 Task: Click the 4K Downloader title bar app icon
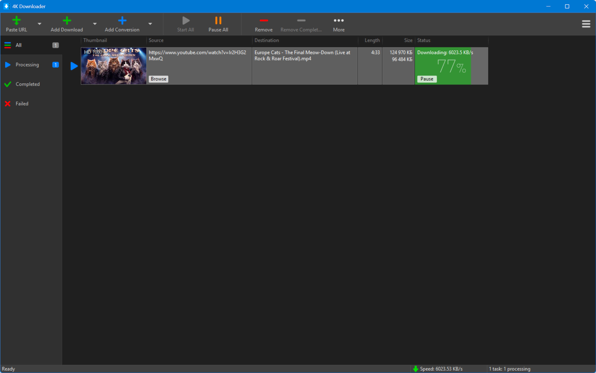tap(7, 6)
